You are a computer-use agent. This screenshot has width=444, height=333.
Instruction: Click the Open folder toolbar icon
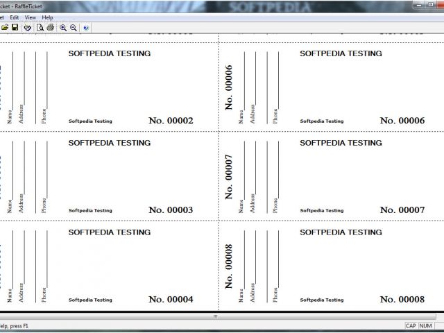coord(5,28)
